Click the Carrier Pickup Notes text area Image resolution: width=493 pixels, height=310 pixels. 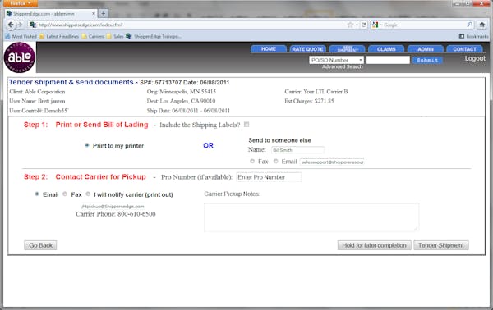[x=311, y=217]
